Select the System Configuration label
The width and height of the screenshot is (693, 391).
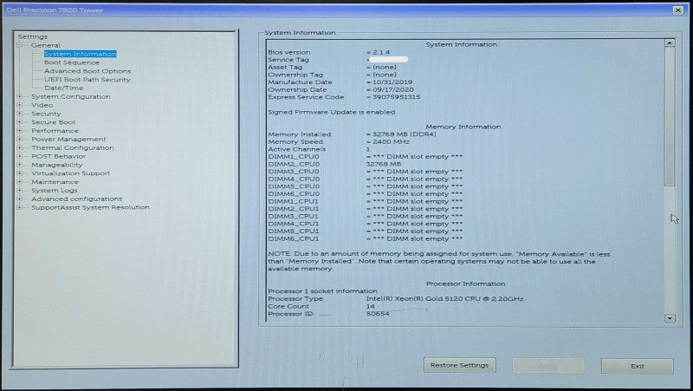coord(71,96)
